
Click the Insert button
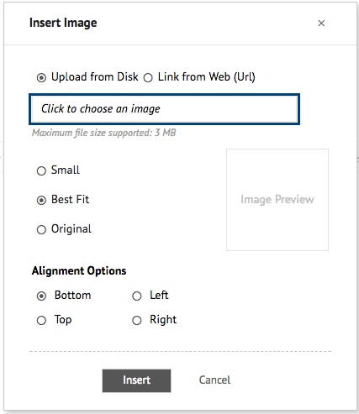pos(136,380)
